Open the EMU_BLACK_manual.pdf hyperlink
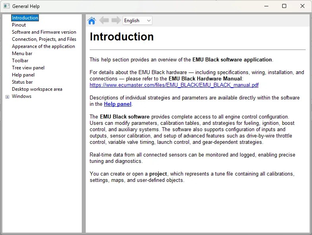 (174, 85)
